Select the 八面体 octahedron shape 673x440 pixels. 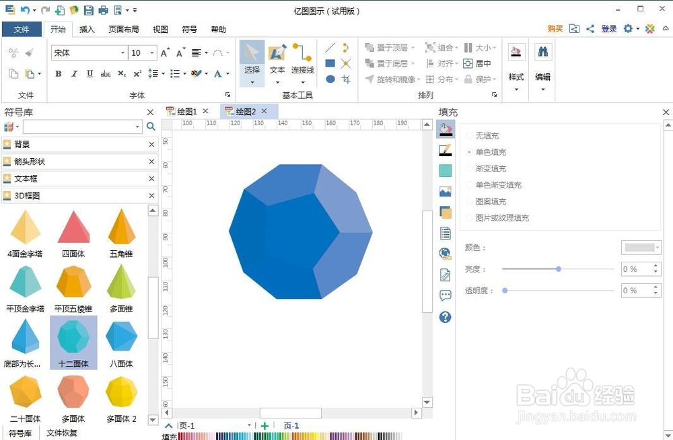pos(121,342)
